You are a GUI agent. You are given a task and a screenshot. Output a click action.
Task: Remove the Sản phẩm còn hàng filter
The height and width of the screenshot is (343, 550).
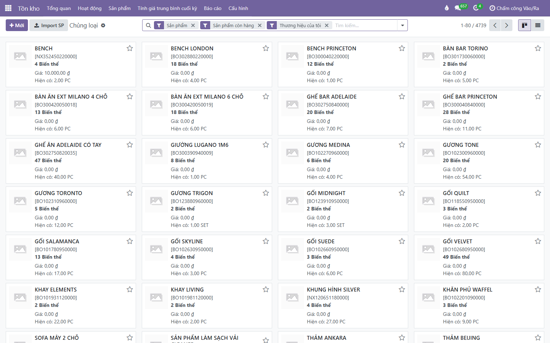pos(260,25)
